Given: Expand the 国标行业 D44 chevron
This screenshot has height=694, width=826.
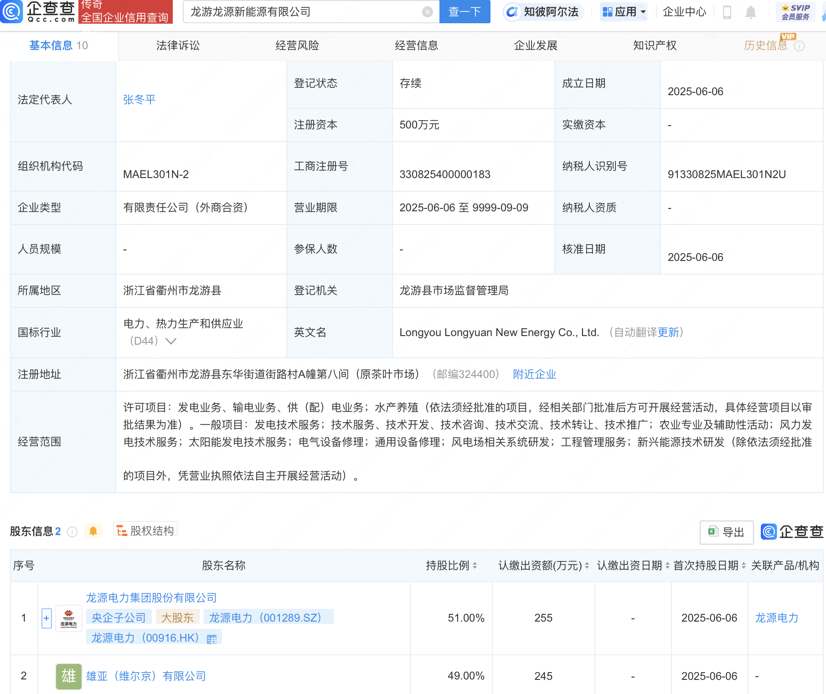Looking at the screenshot, I should (171, 341).
